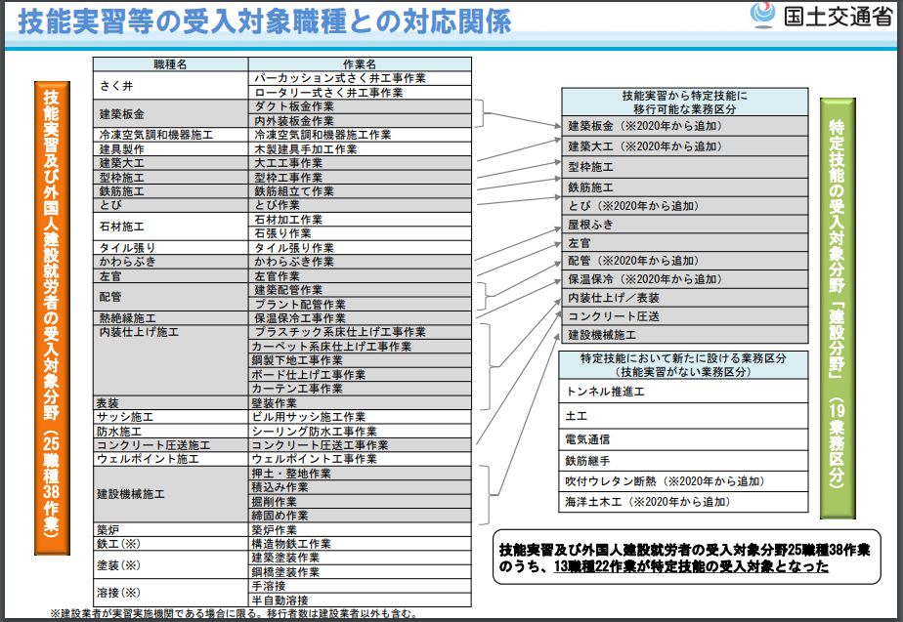Screen dimensions: 903x622
Task: Select the 溶接(※) job type cell
Action: click(x=170, y=593)
